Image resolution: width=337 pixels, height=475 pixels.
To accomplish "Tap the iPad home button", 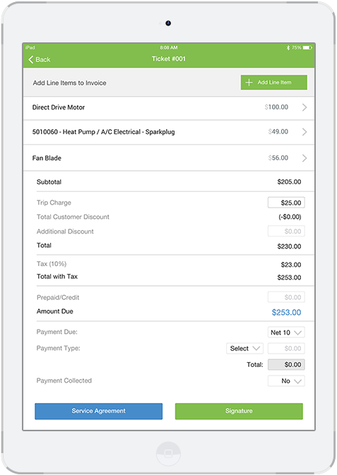I will pyautogui.click(x=168, y=454).
